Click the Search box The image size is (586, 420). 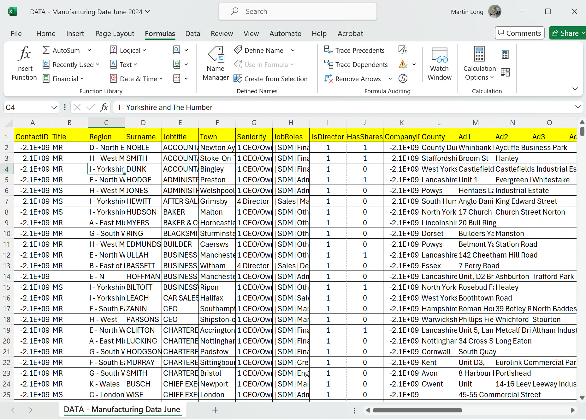coord(298,12)
